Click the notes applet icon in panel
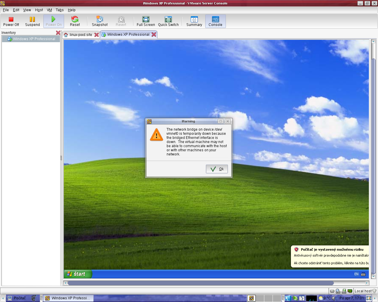The width and height of the screenshot is (378, 302). click(x=369, y=298)
